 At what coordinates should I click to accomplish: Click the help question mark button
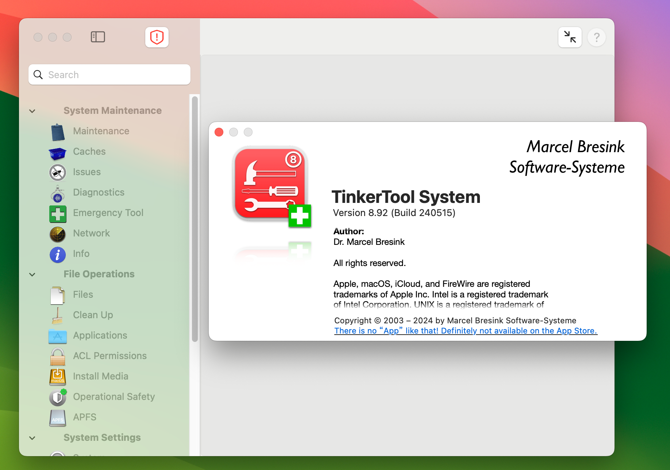pos(596,37)
